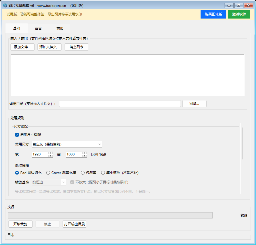Click 打开输出目录 button
Screen dimensions: 256x245
coord(75,224)
